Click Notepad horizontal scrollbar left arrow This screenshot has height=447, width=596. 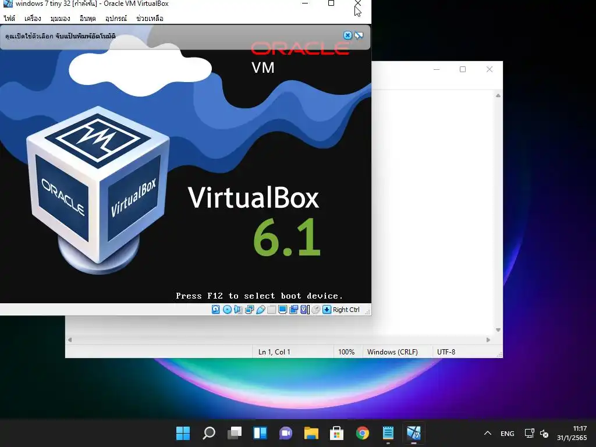tap(70, 340)
